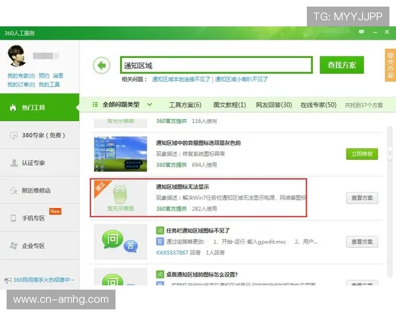Open the 问答 thumbnail for 任务栏通知区域图标不见了
The width and height of the screenshot is (396, 316).
coord(121,242)
